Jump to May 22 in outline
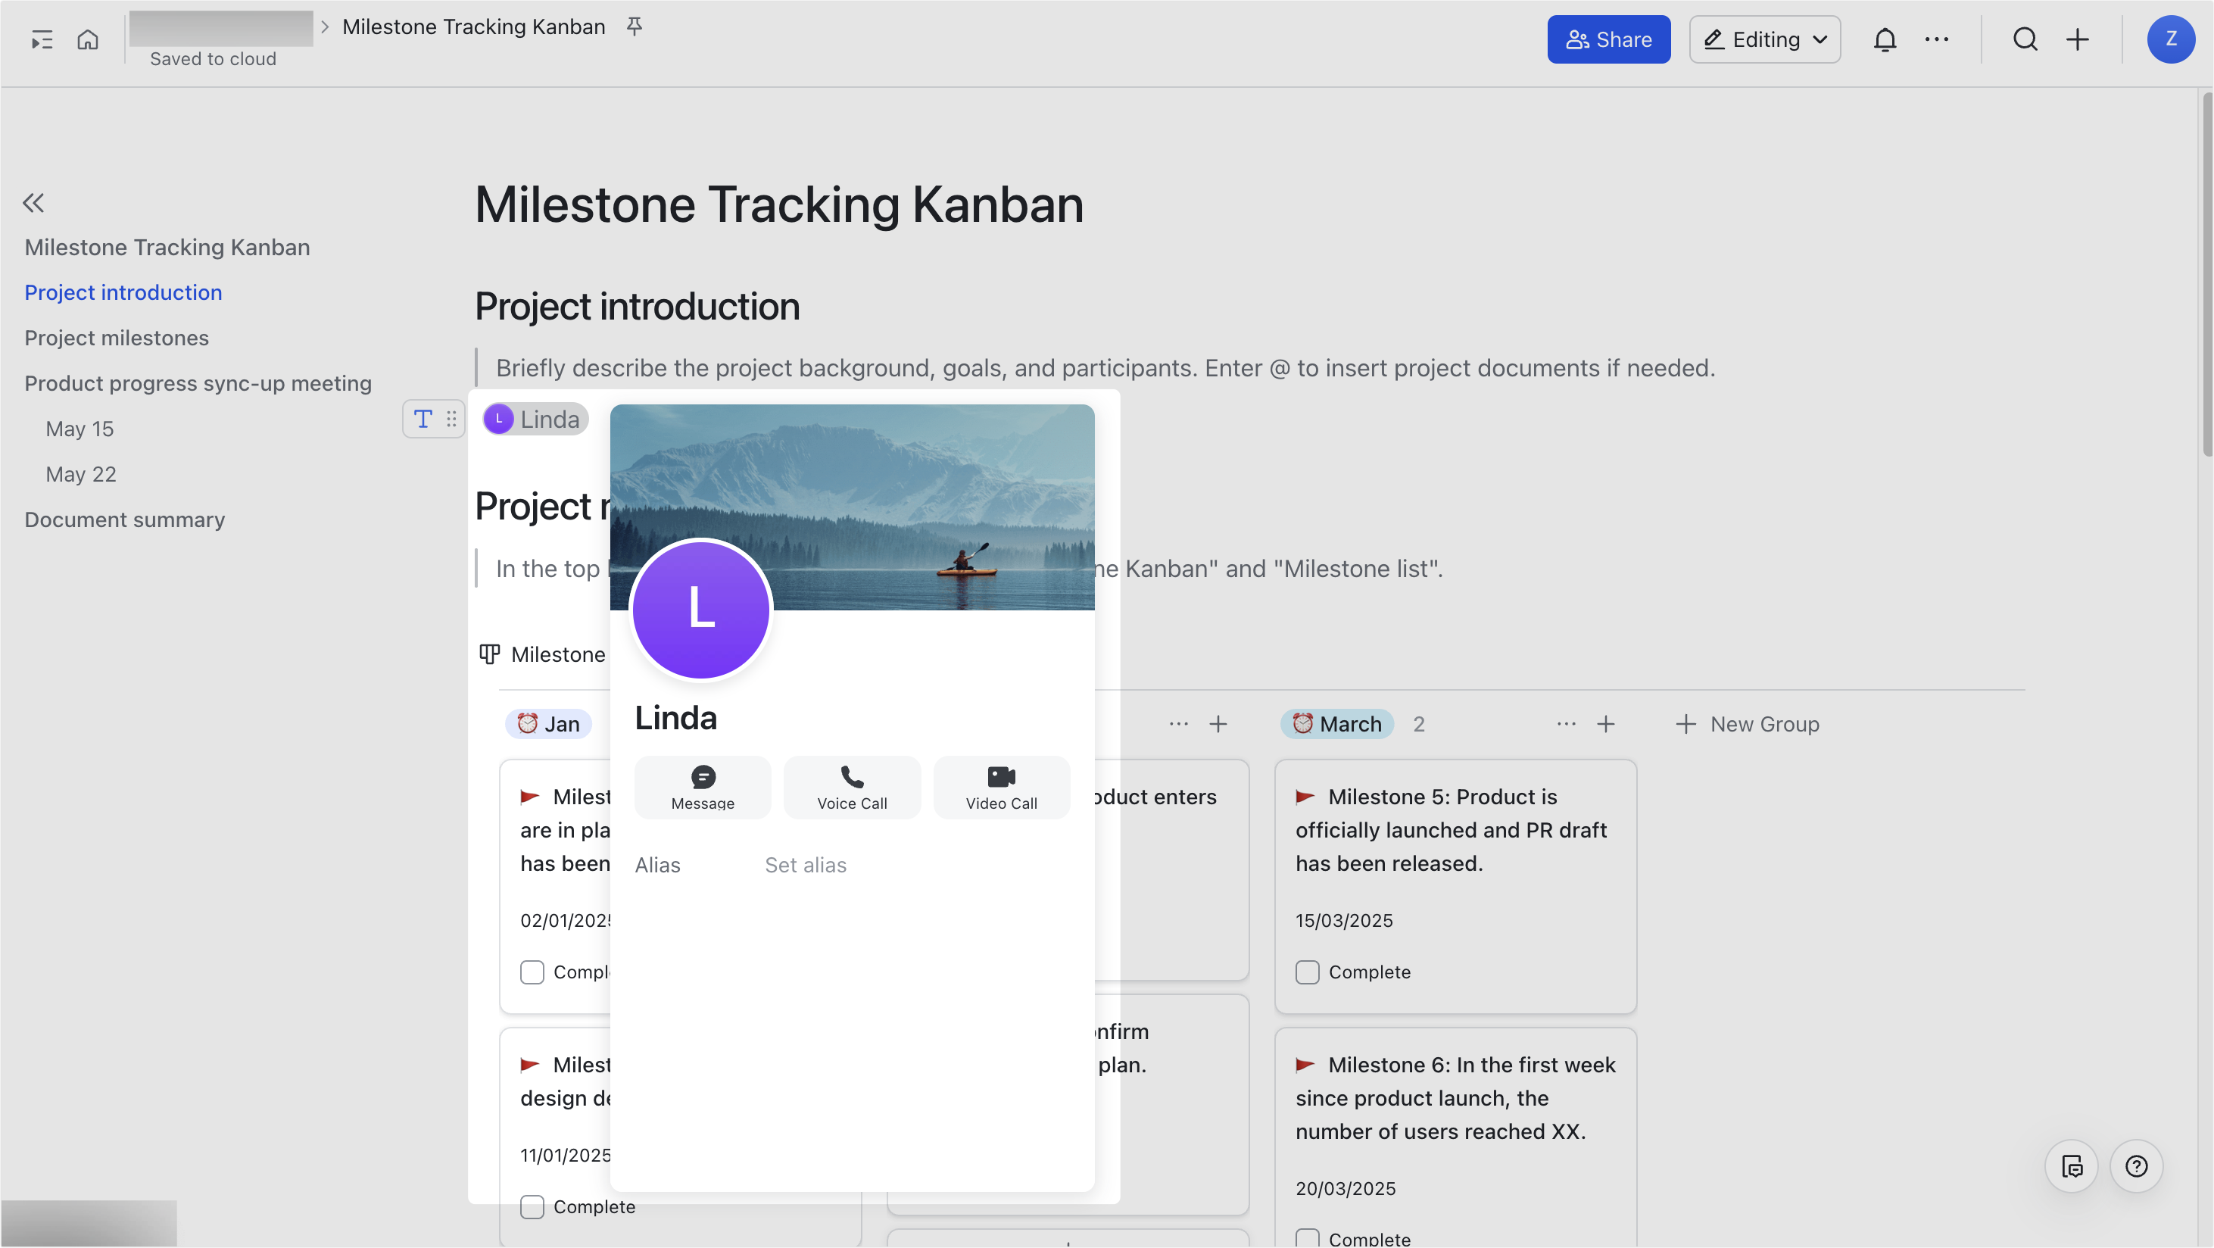 tap(81, 475)
